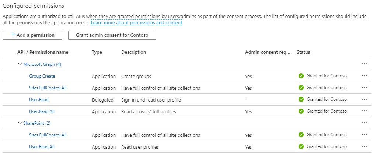373x156 pixels.
Task: Open ellipsis menu for Microsoft Graph group
Action: (365, 64)
